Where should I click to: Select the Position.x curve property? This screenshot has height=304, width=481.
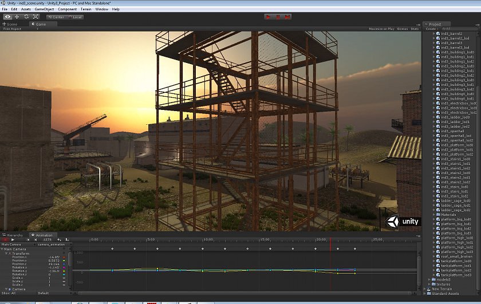pyautogui.click(x=19, y=257)
